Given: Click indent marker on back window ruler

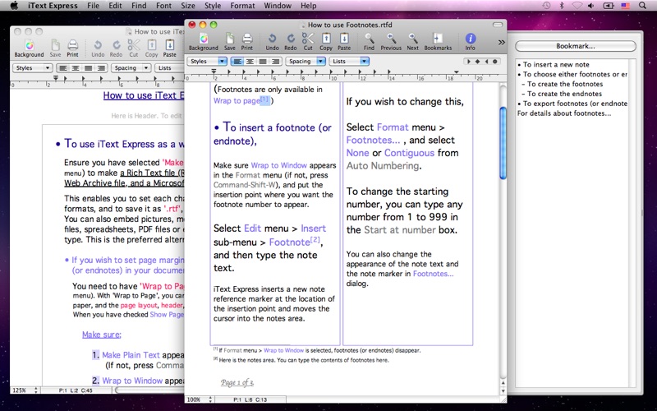Looking at the screenshot, I should click(56, 78).
